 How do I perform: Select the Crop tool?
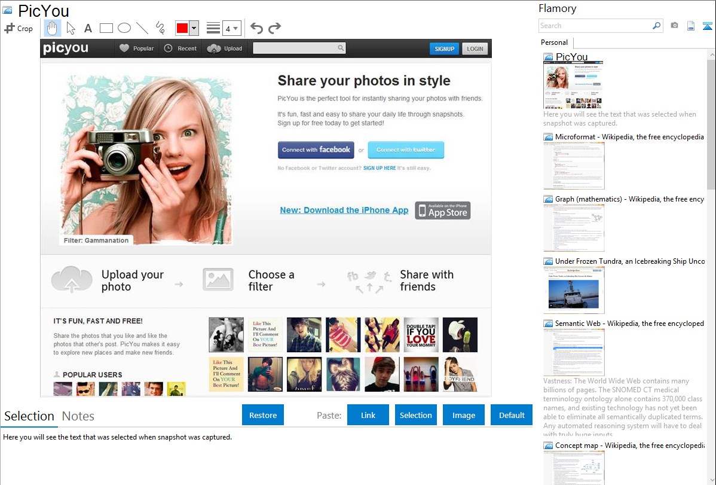[19, 28]
